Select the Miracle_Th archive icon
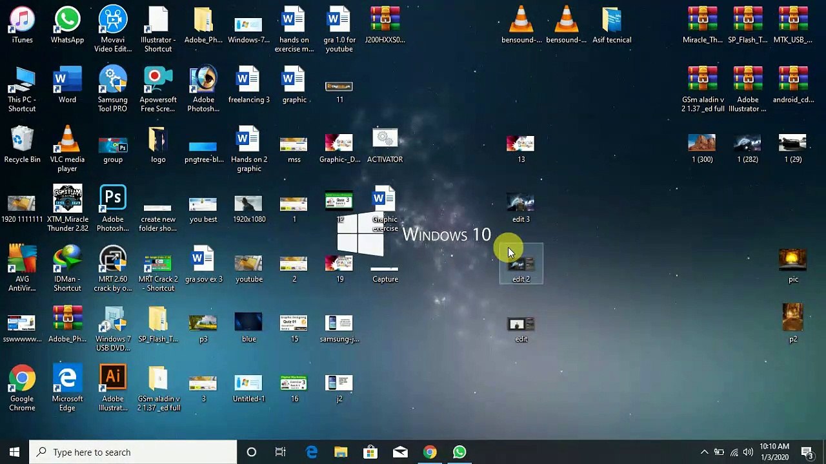Image resolution: width=826 pixels, height=464 pixels. pyautogui.click(x=703, y=25)
